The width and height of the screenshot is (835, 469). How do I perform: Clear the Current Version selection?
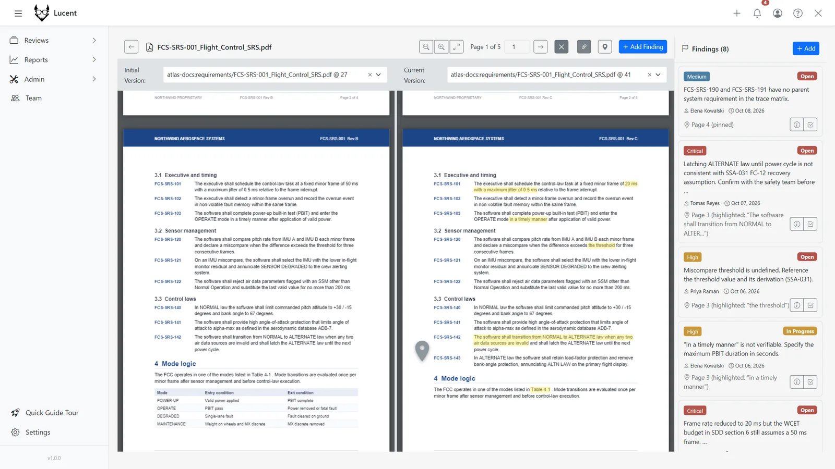click(x=650, y=75)
